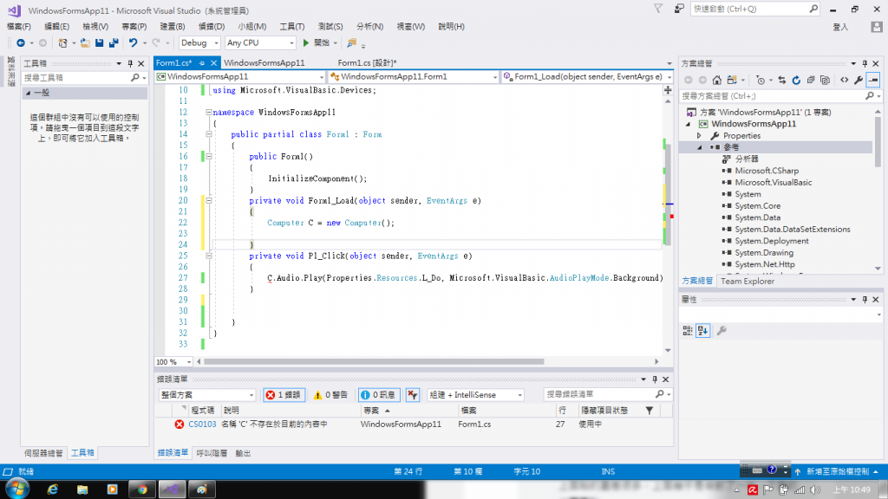
Task: Open Properties wrench icon in Solution Explorer
Action: pyautogui.click(x=859, y=81)
